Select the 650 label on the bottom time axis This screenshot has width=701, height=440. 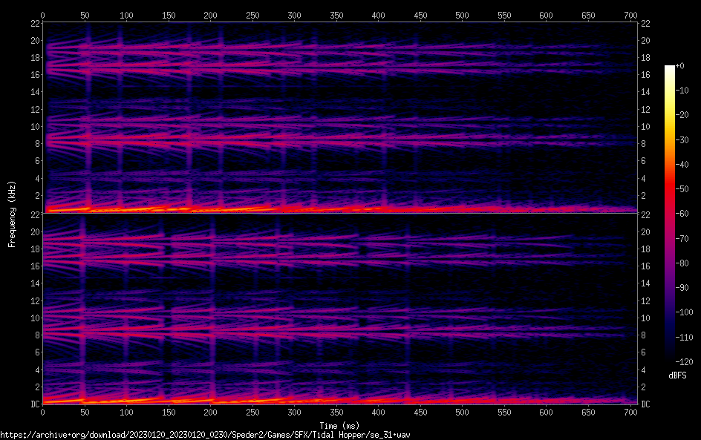[x=588, y=411]
